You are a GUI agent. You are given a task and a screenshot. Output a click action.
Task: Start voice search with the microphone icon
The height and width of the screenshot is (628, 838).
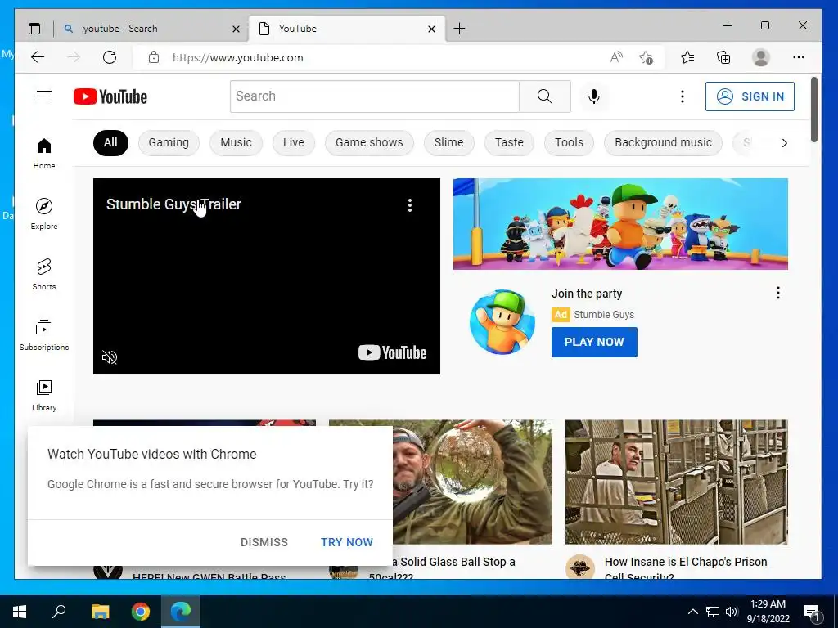pos(594,96)
